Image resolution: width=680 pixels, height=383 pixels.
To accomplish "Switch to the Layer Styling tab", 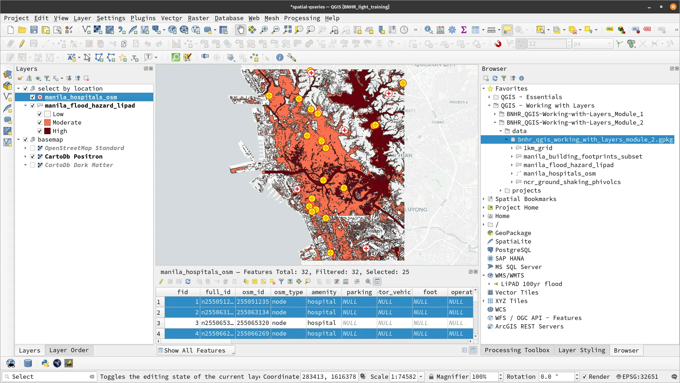I will (x=582, y=350).
